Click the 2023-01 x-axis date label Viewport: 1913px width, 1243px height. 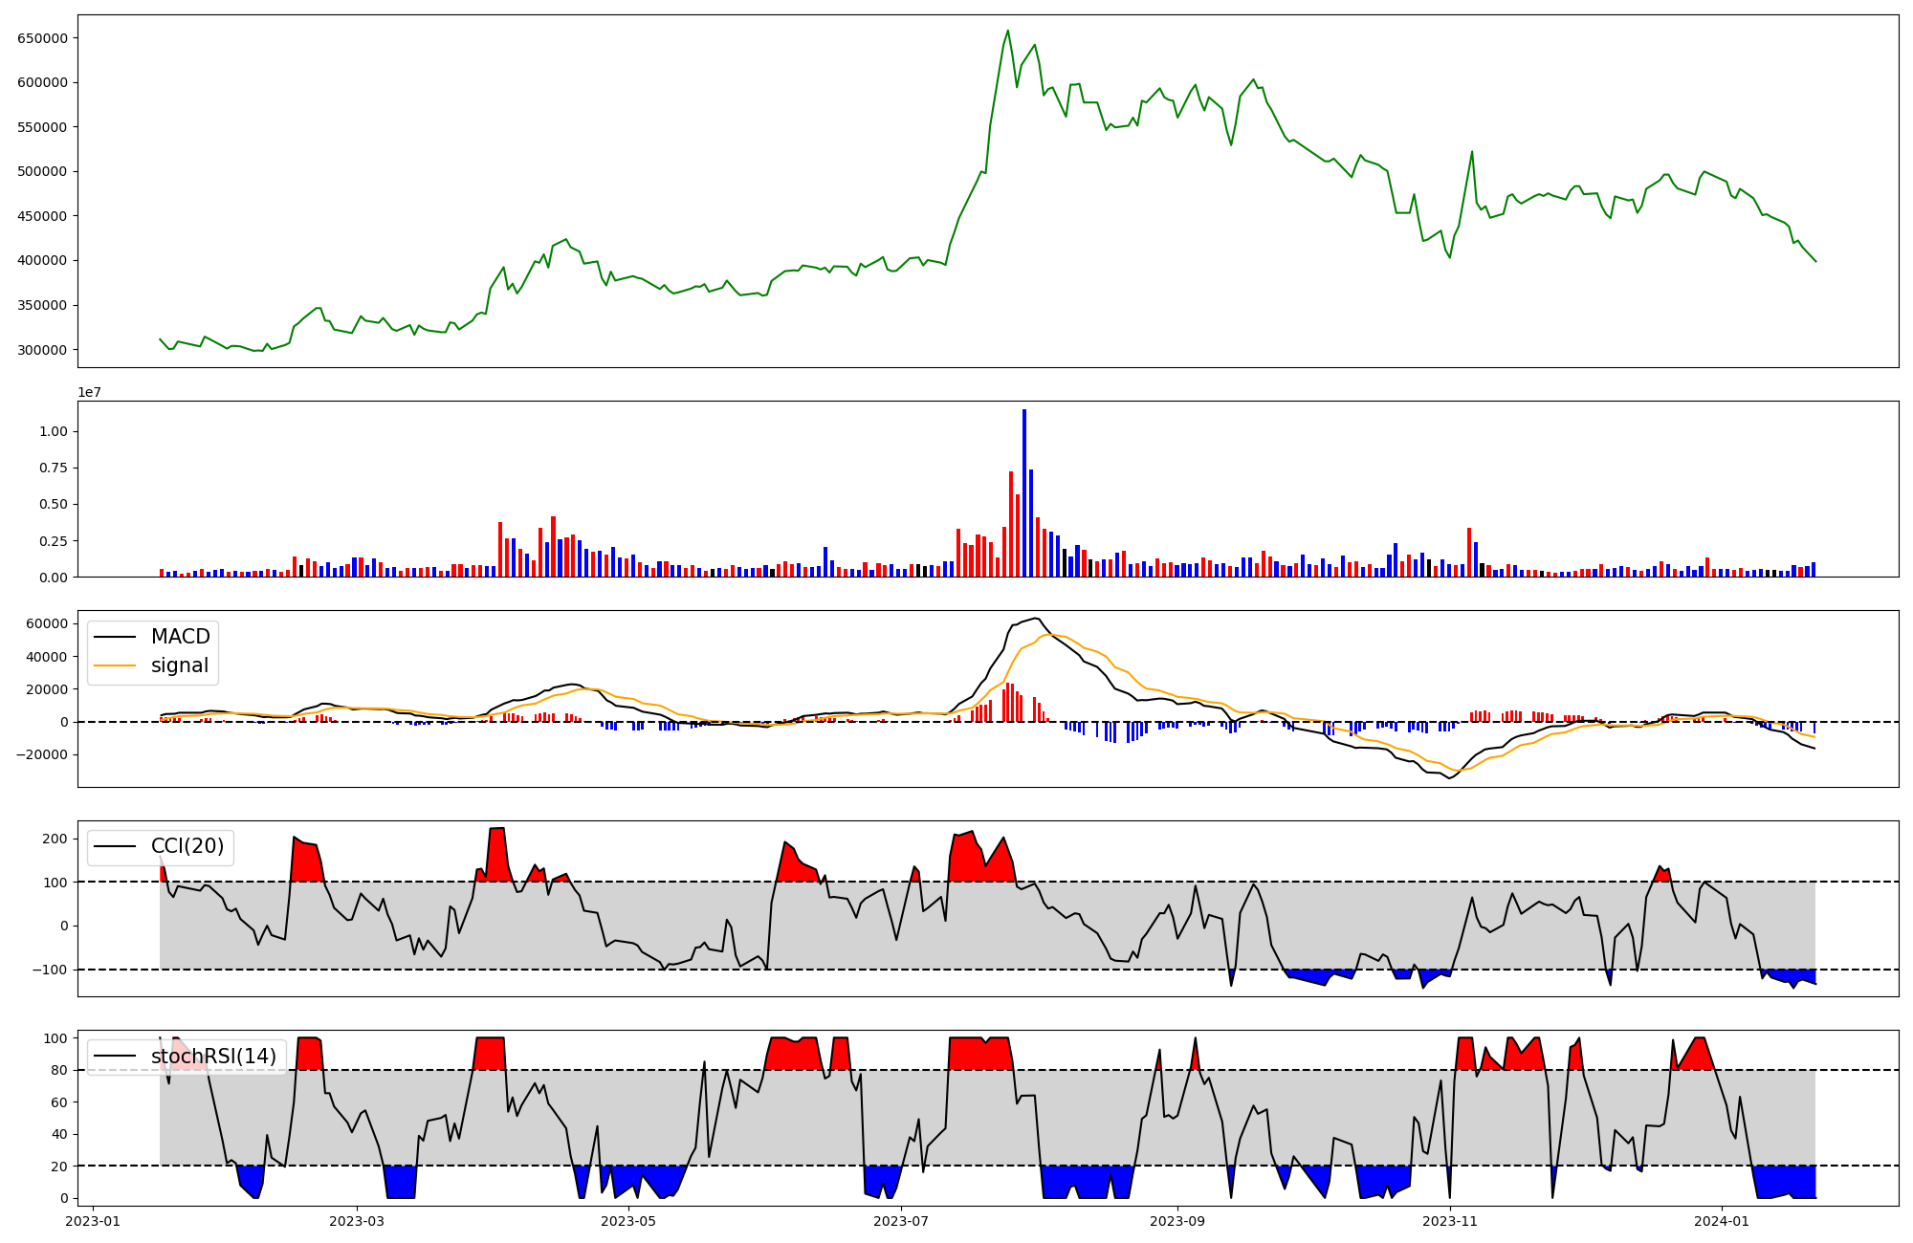(94, 1221)
